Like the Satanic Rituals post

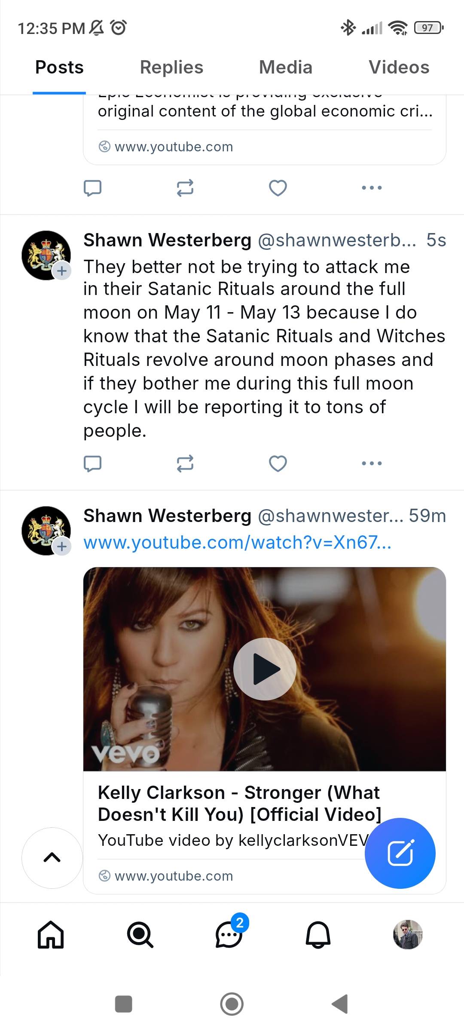tap(278, 464)
